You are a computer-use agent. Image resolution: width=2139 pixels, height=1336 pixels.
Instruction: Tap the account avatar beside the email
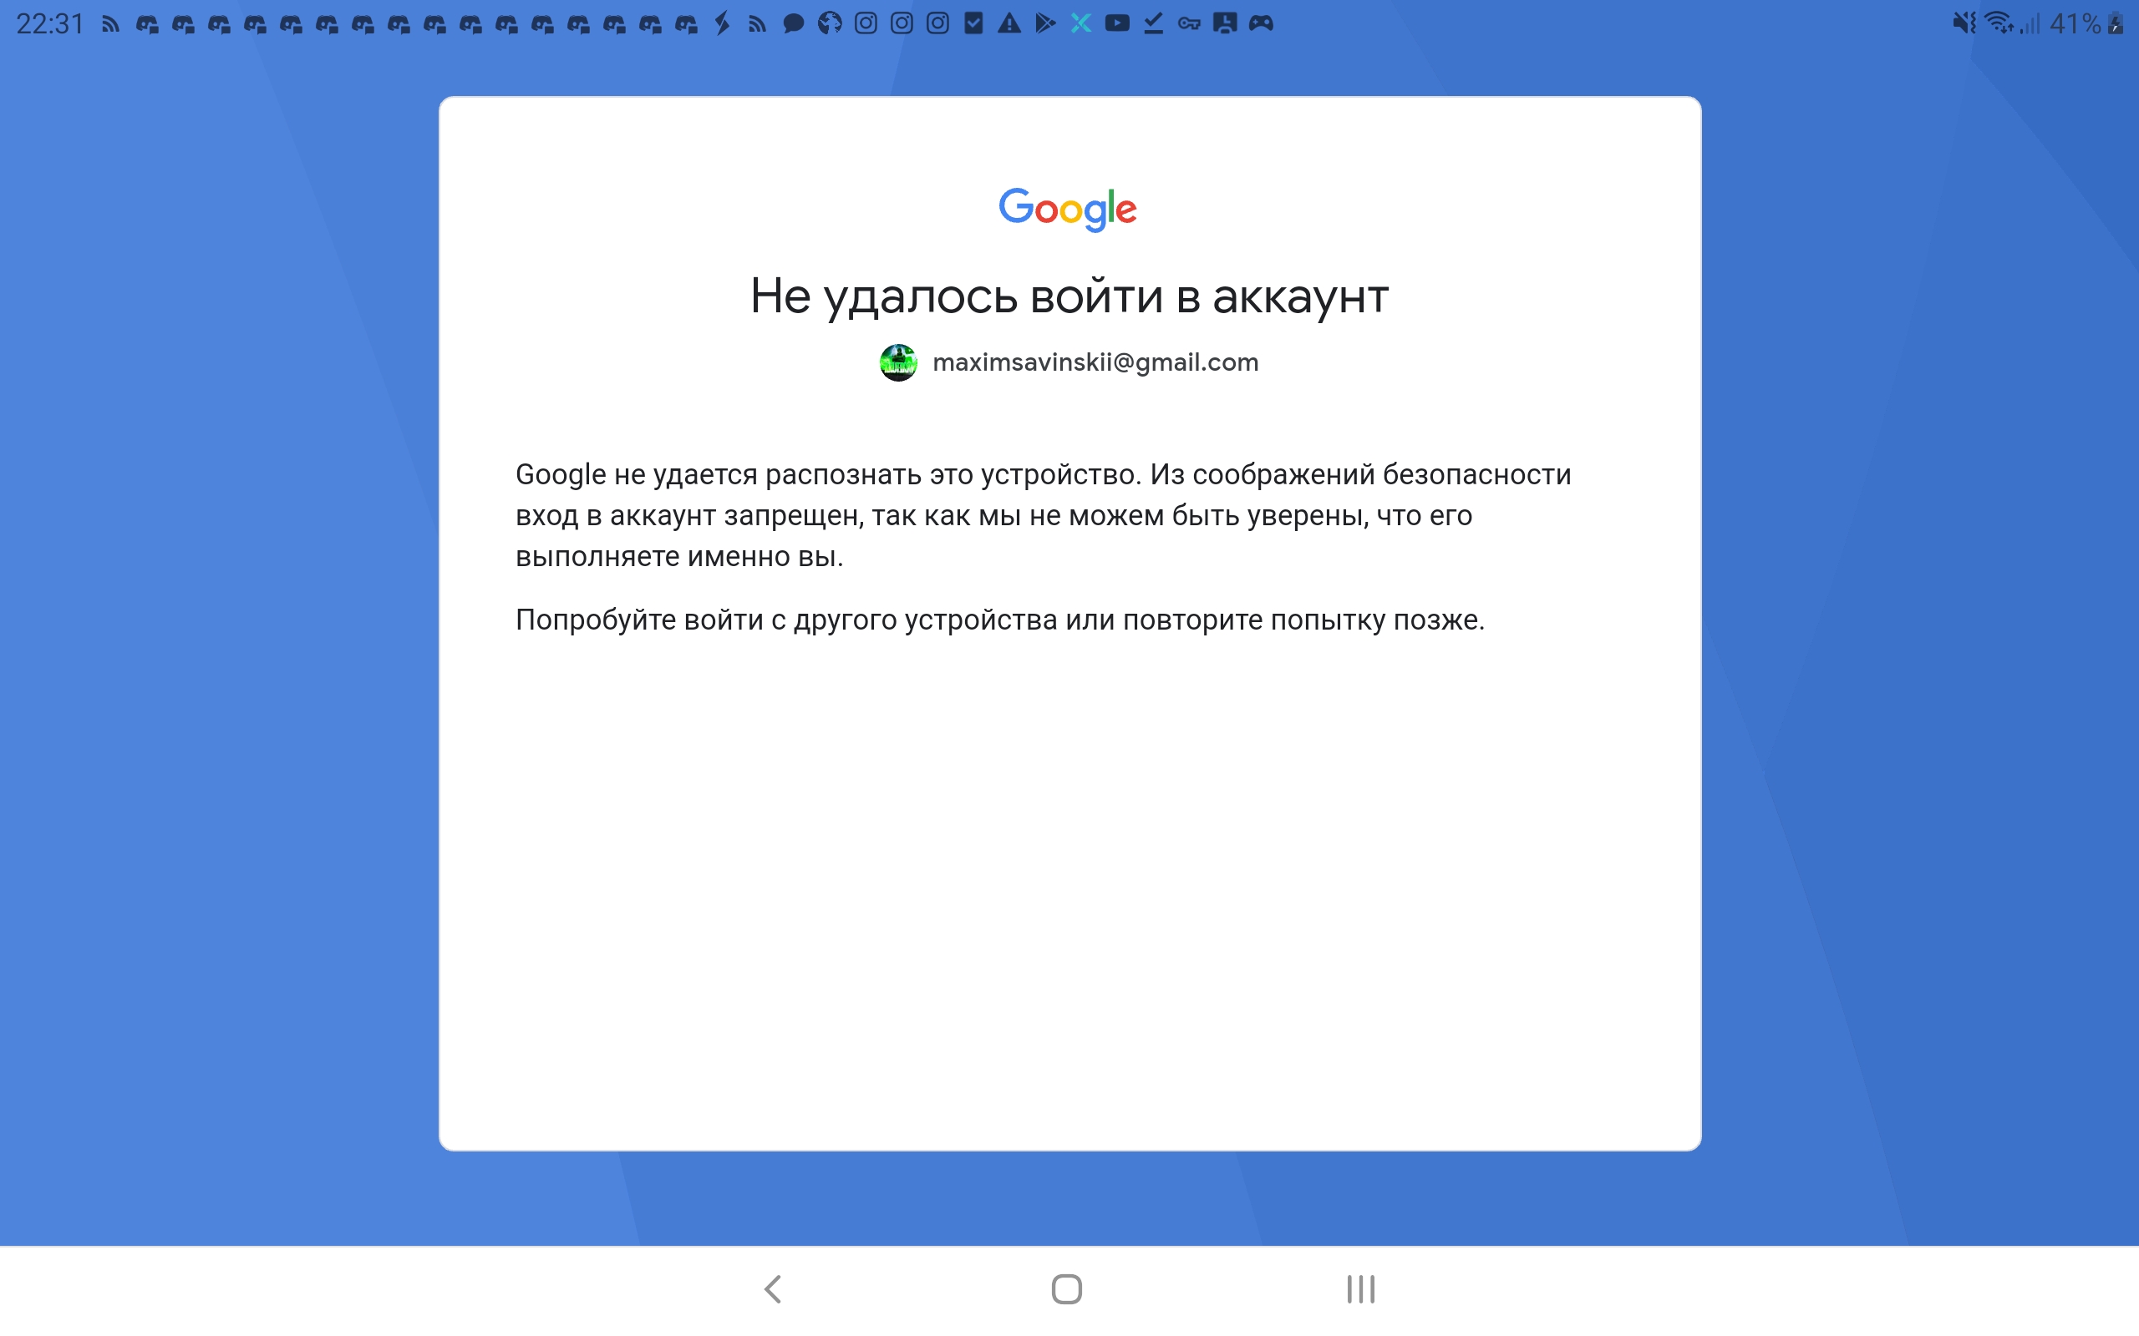[x=898, y=362]
